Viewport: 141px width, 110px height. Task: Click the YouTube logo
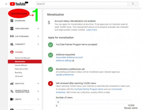tap(18, 4)
